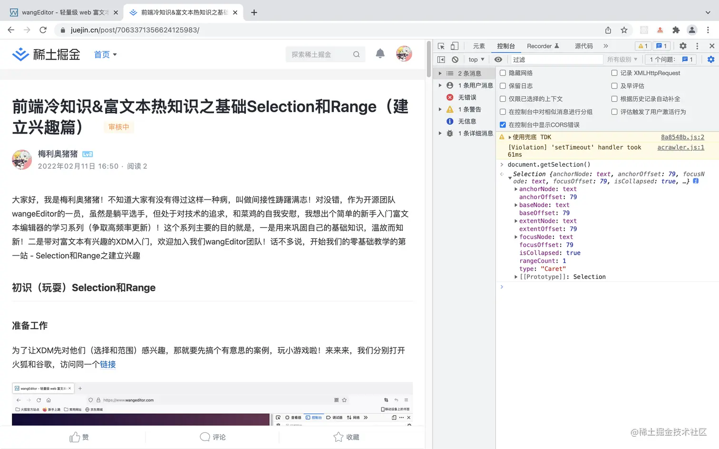Image resolution: width=719 pixels, height=449 pixels.
Task: Uncheck 在控制台中显示CORS错误 checkbox
Action: [503, 125]
